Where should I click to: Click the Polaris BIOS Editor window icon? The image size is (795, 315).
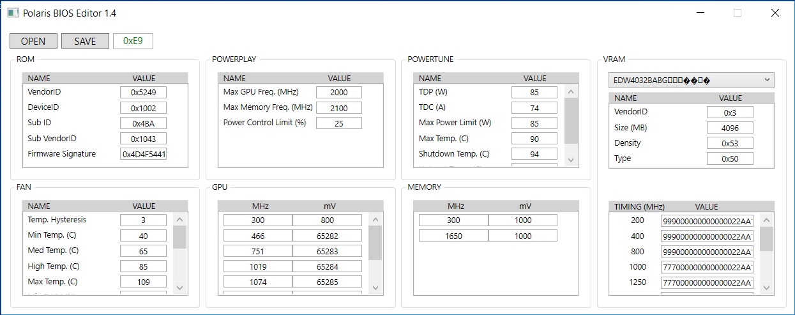pos(12,13)
